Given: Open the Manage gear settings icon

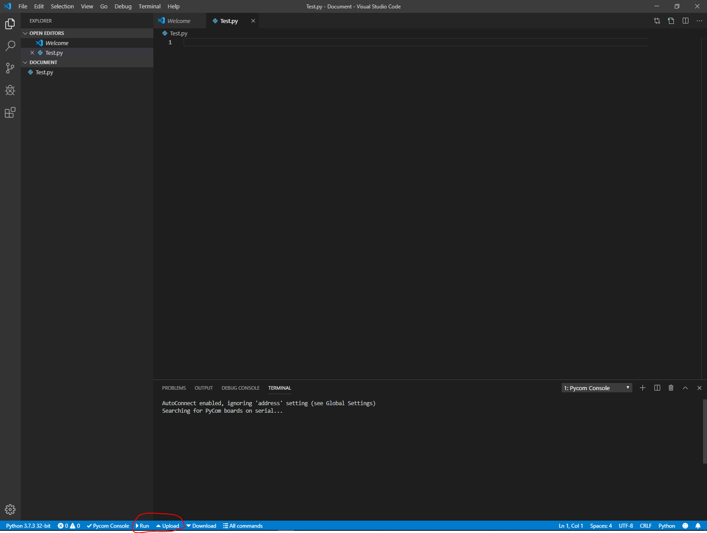Looking at the screenshot, I should tap(10, 510).
